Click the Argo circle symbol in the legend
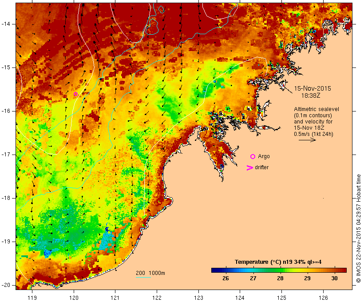Screen dimensions: 364x302 point(253,156)
